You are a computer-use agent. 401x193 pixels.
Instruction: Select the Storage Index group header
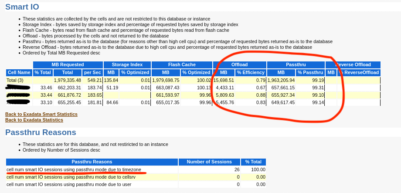tap(127, 65)
